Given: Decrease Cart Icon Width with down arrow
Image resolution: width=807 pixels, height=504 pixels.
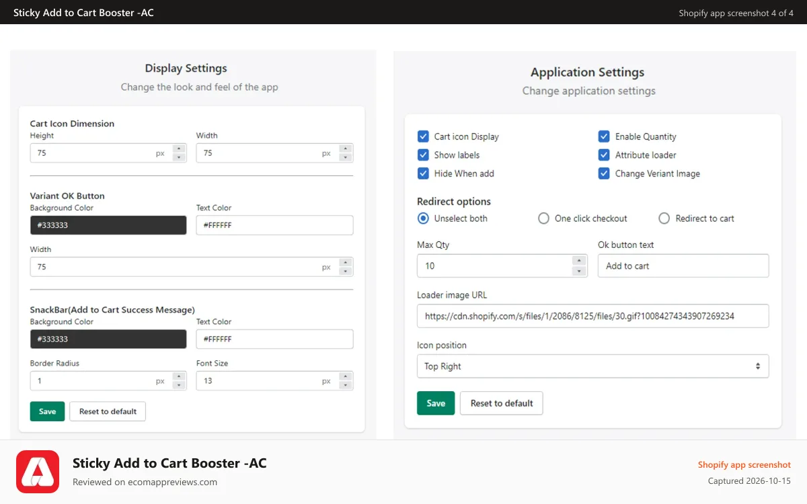Looking at the screenshot, I should 345,157.
